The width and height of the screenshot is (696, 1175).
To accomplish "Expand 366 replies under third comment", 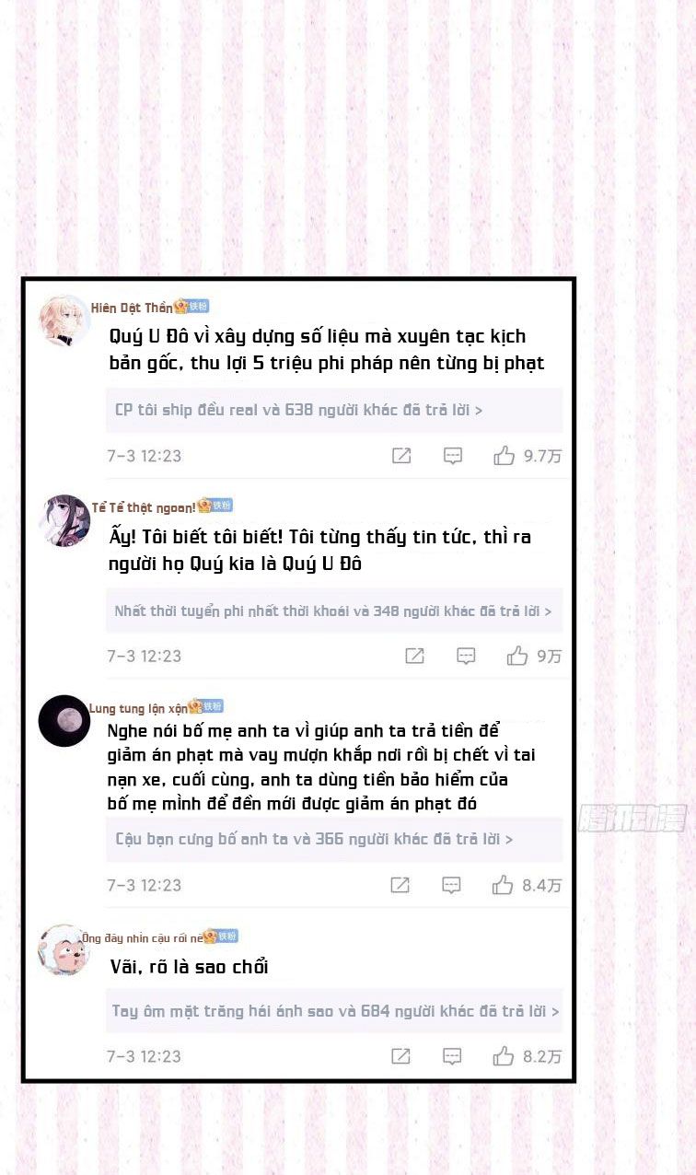I will tap(334, 839).
